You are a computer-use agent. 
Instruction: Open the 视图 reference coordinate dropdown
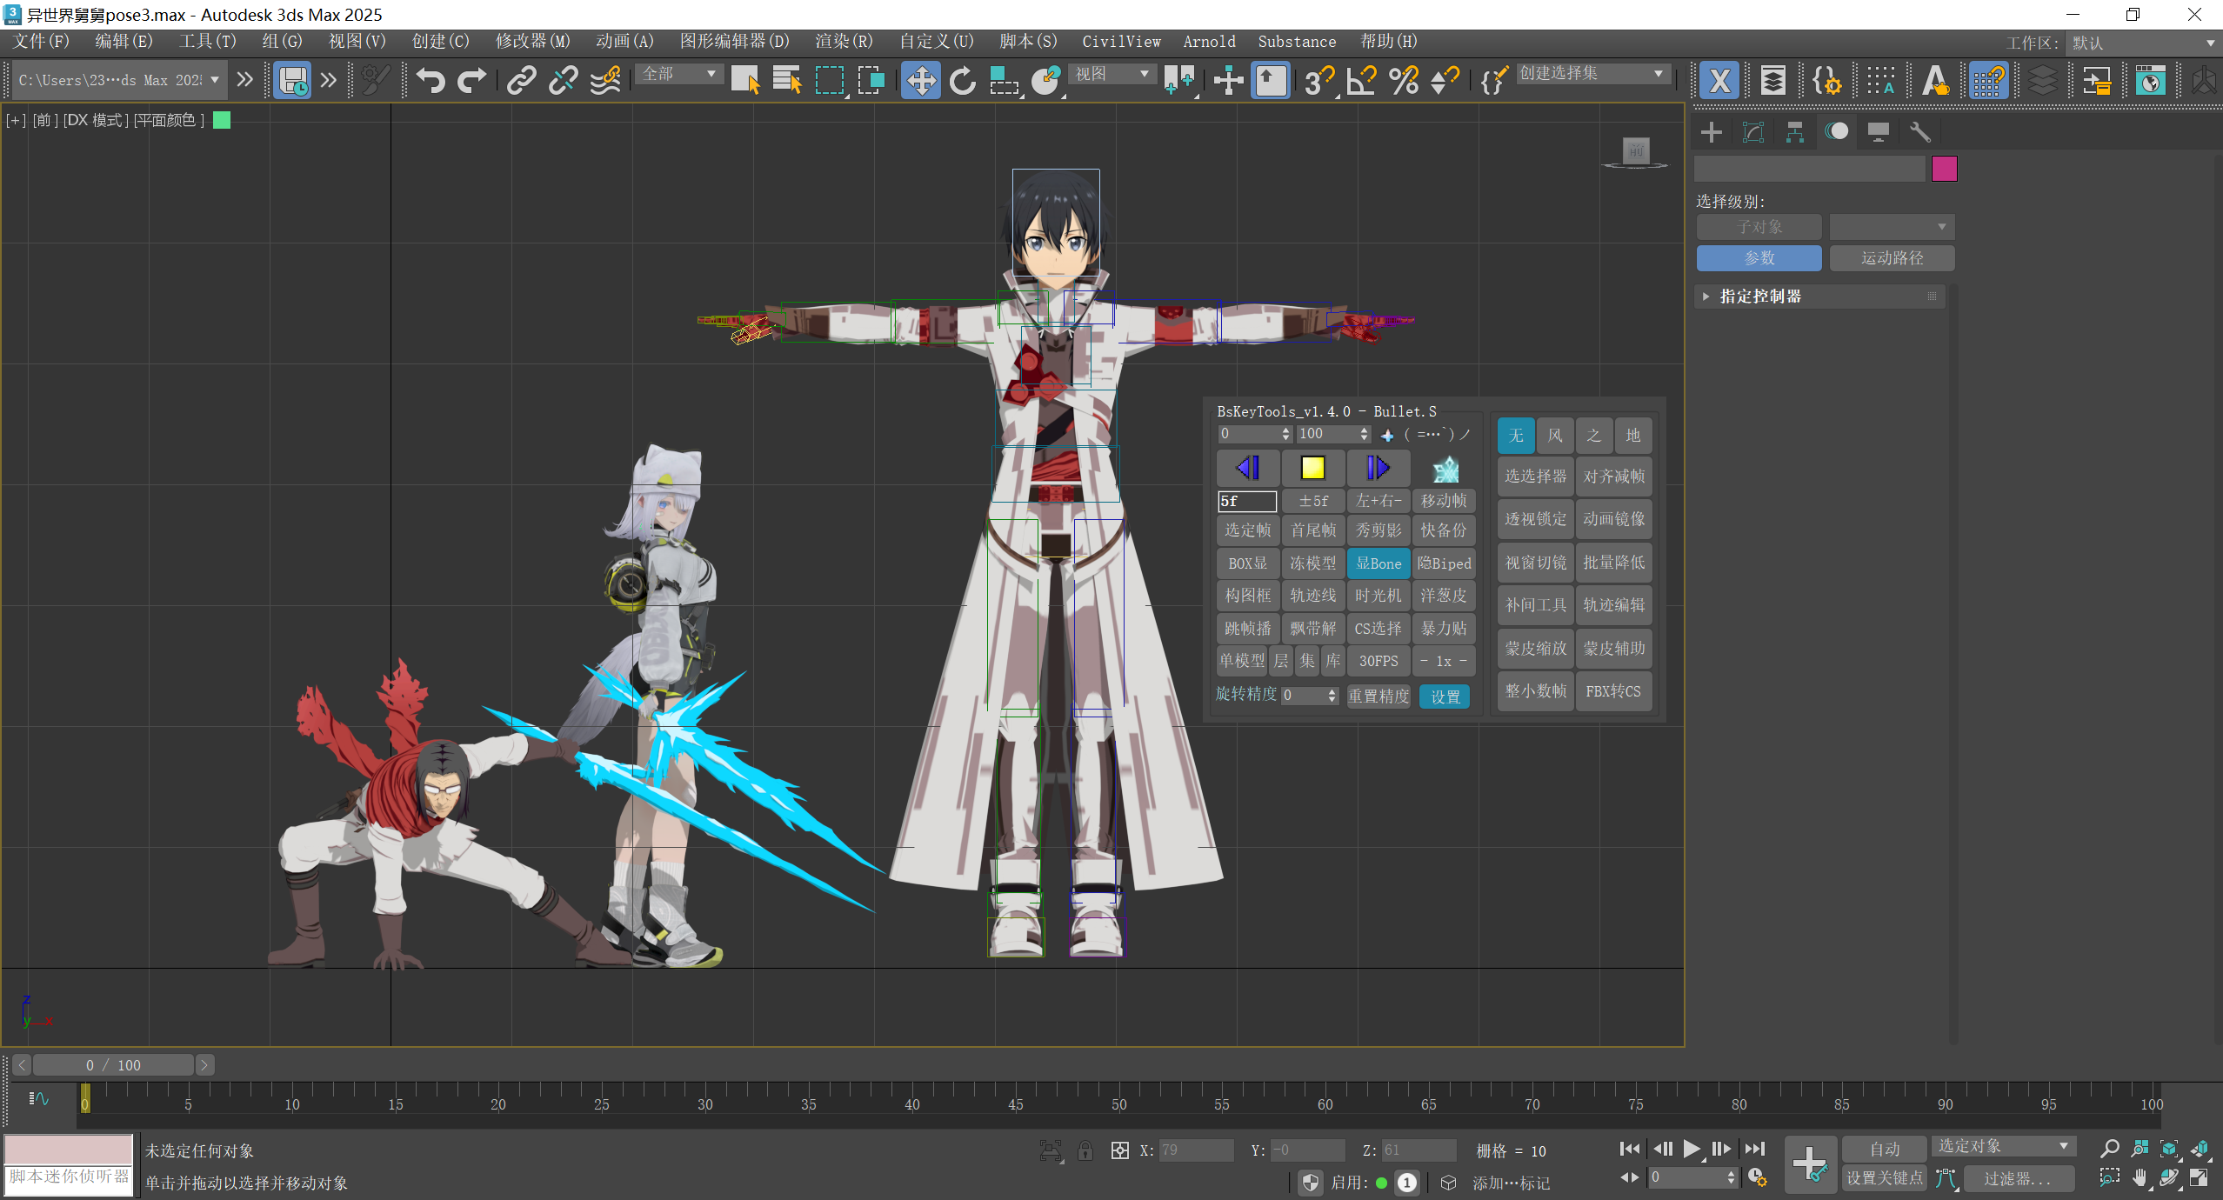(1112, 74)
